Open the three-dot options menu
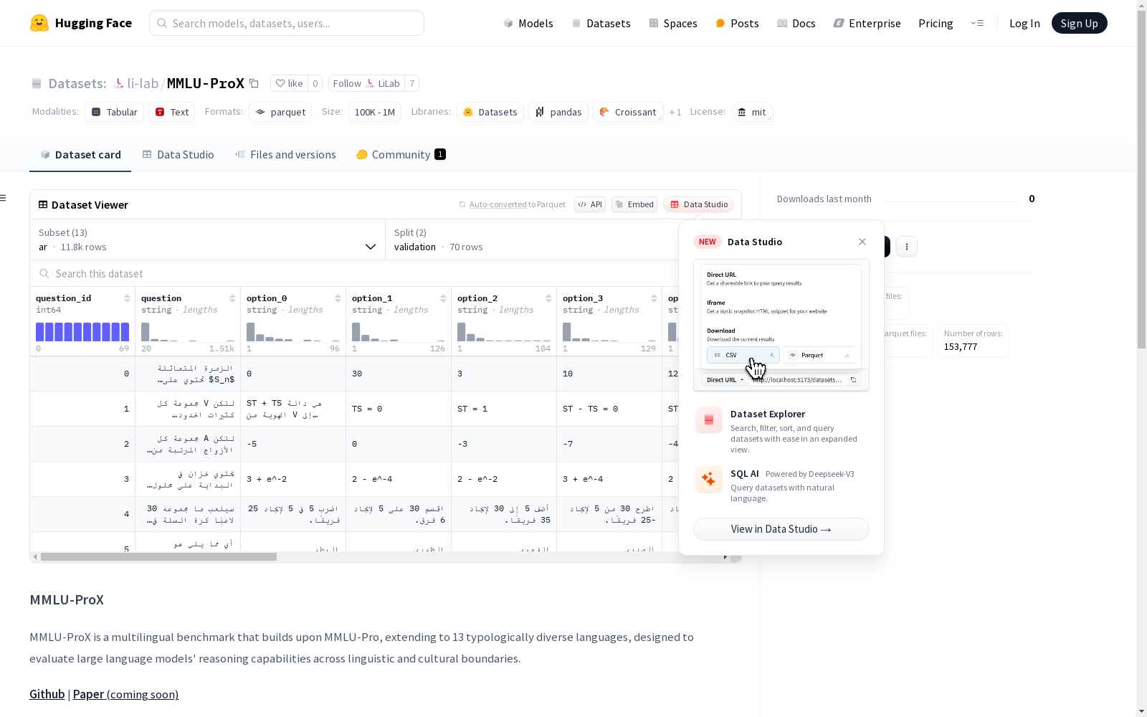Viewport: 1147px width, 717px height. point(907,247)
